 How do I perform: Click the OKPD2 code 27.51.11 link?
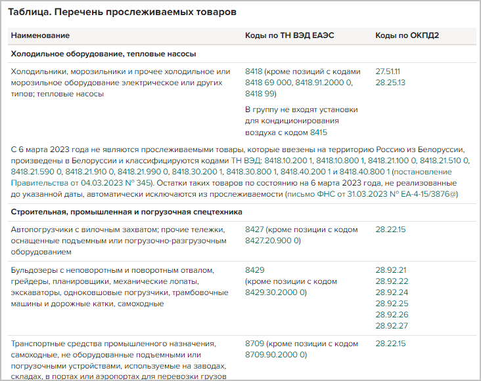388,71
